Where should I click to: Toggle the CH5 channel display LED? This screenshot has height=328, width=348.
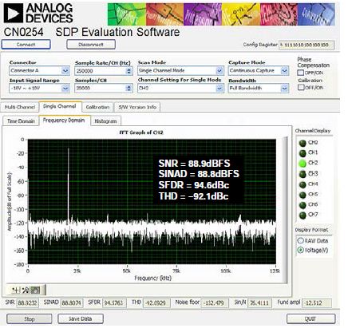[303, 195]
